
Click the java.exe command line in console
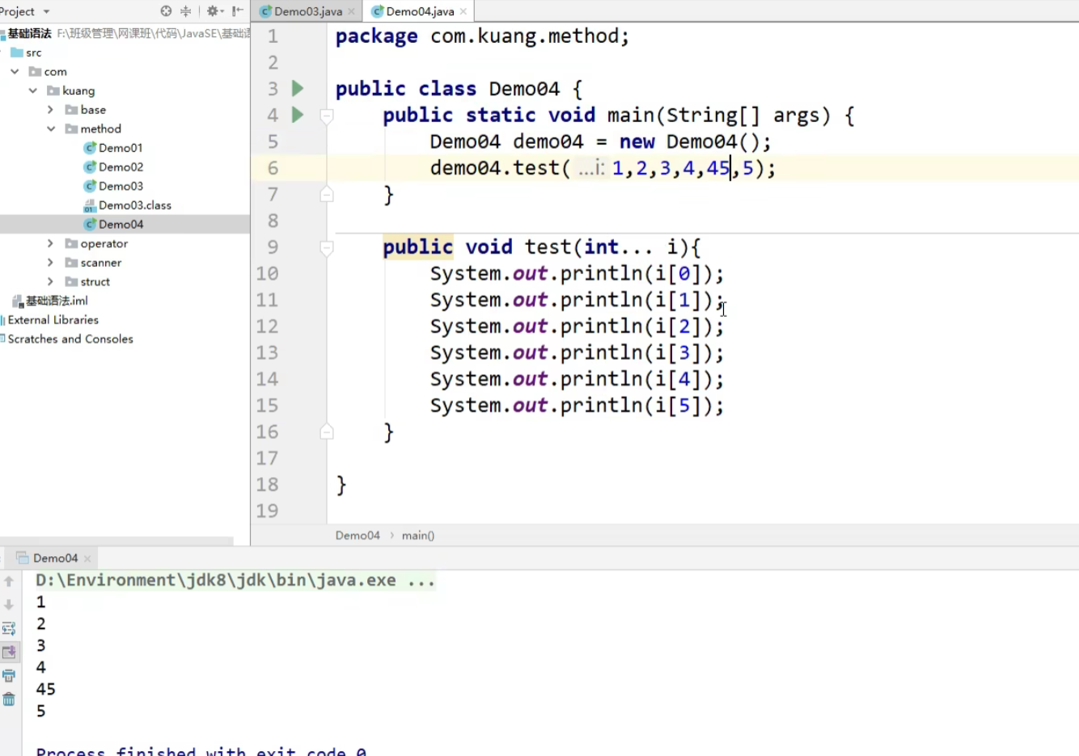(235, 581)
